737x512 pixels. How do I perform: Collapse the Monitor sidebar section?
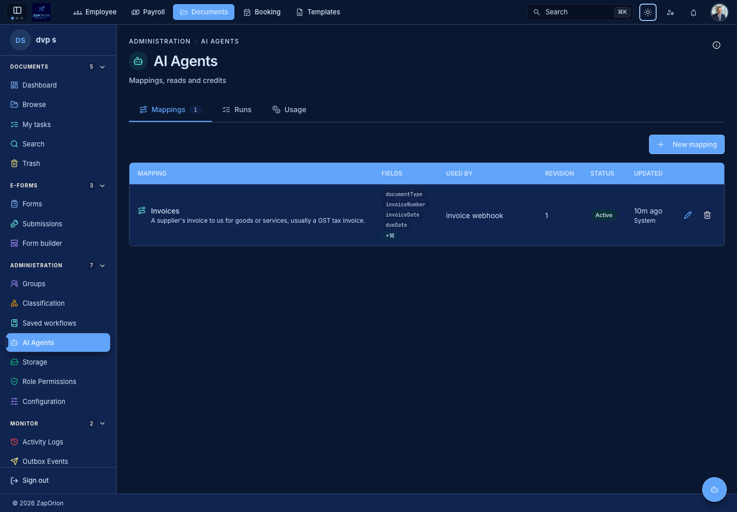tap(102, 423)
